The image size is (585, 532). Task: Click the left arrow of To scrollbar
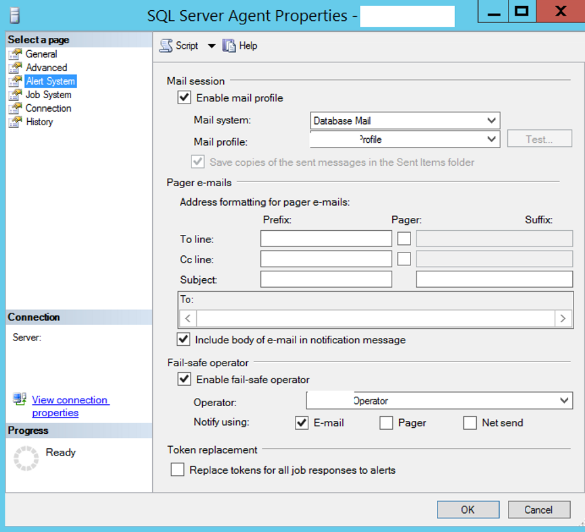pyautogui.click(x=188, y=318)
